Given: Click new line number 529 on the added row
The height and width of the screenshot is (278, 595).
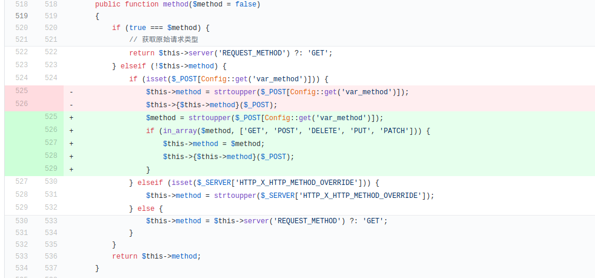Looking at the screenshot, I should click(51, 169).
